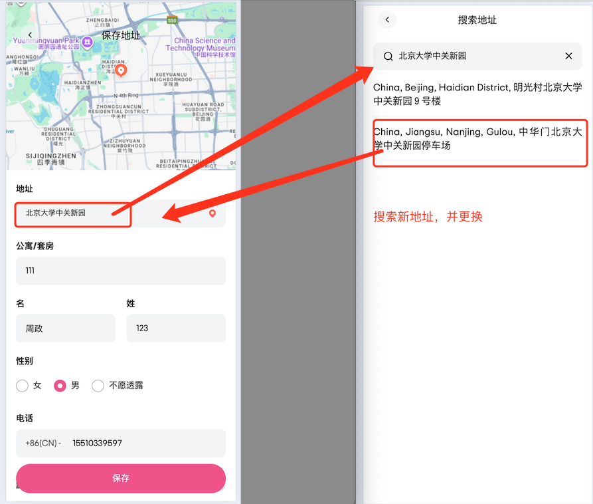Choose the Nanjing Gulou parking lot result
This screenshot has width=593, height=504.
pos(477,138)
